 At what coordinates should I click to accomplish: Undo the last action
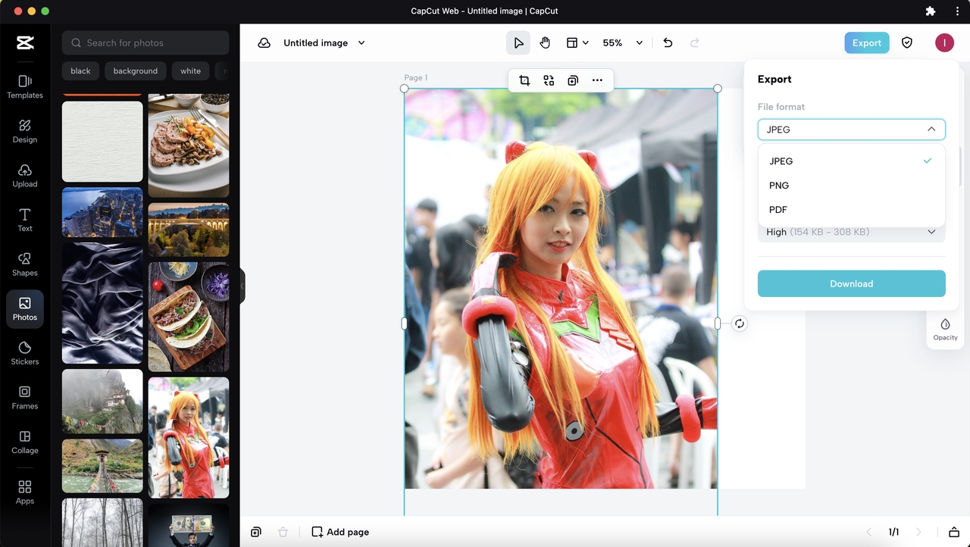click(668, 43)
